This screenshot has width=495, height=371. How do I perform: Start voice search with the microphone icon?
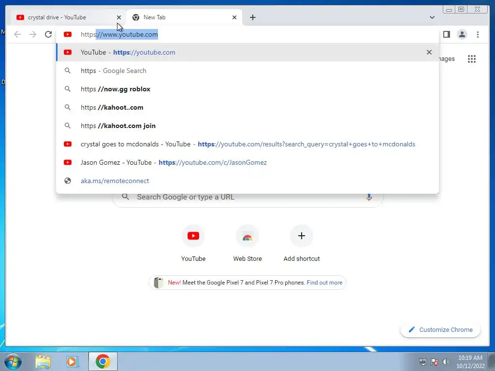pyautogui.click(x=369, y=197)
